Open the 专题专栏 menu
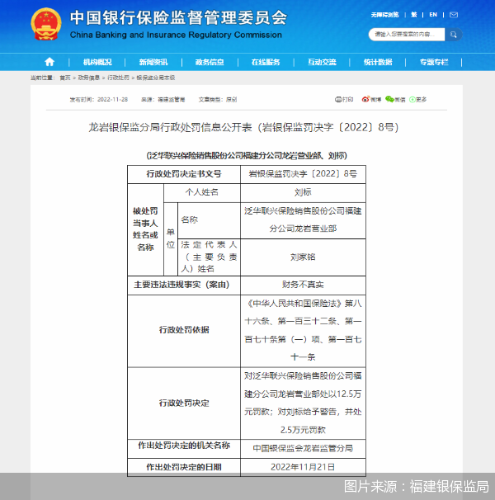This screenshot has height=500, width=495. coord(434,62)
